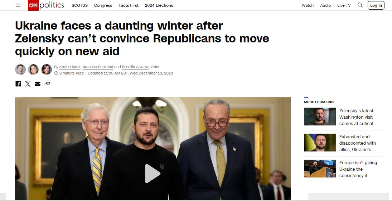Viewport: 392px width, 201px height.
Task: Open the Congress section
Action: pos(103,5)
